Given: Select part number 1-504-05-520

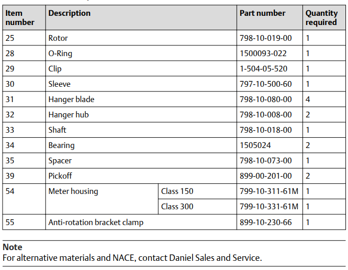Looking at the screenshot, I should coord(263,69).
